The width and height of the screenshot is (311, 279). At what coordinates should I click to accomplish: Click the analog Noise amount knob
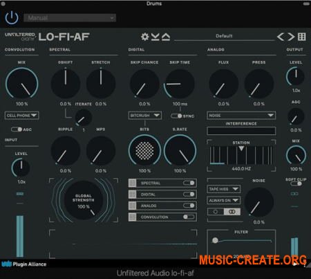pos(259,201)
